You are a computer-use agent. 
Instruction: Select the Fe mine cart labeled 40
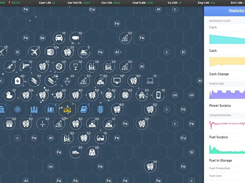tap(75, 95)
